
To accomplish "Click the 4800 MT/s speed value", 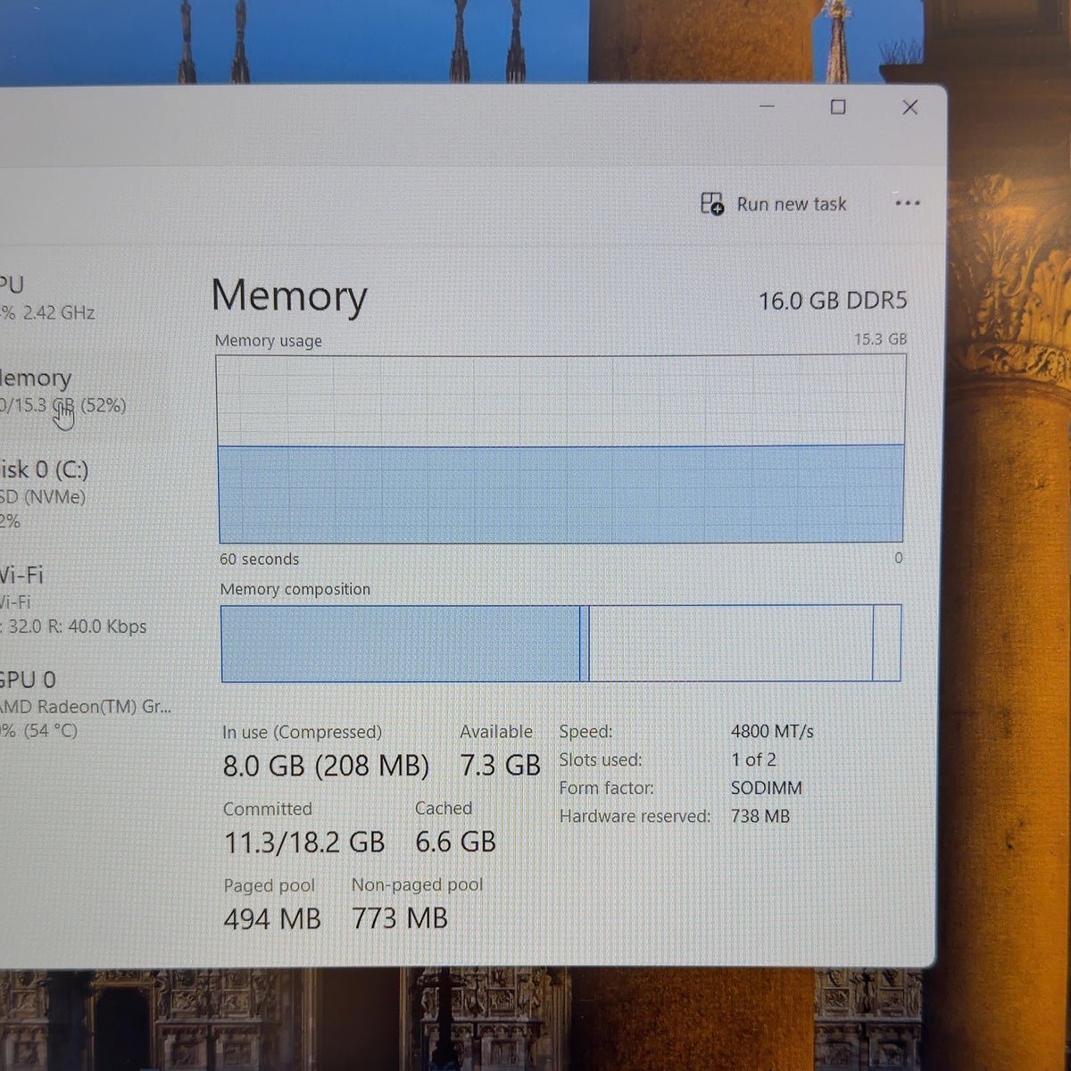I will (x=772, y=731).
